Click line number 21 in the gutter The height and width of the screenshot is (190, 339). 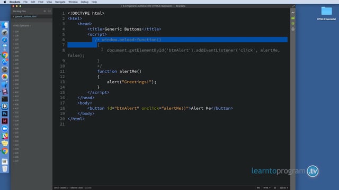pyautogui.click(x=63, y=124)
